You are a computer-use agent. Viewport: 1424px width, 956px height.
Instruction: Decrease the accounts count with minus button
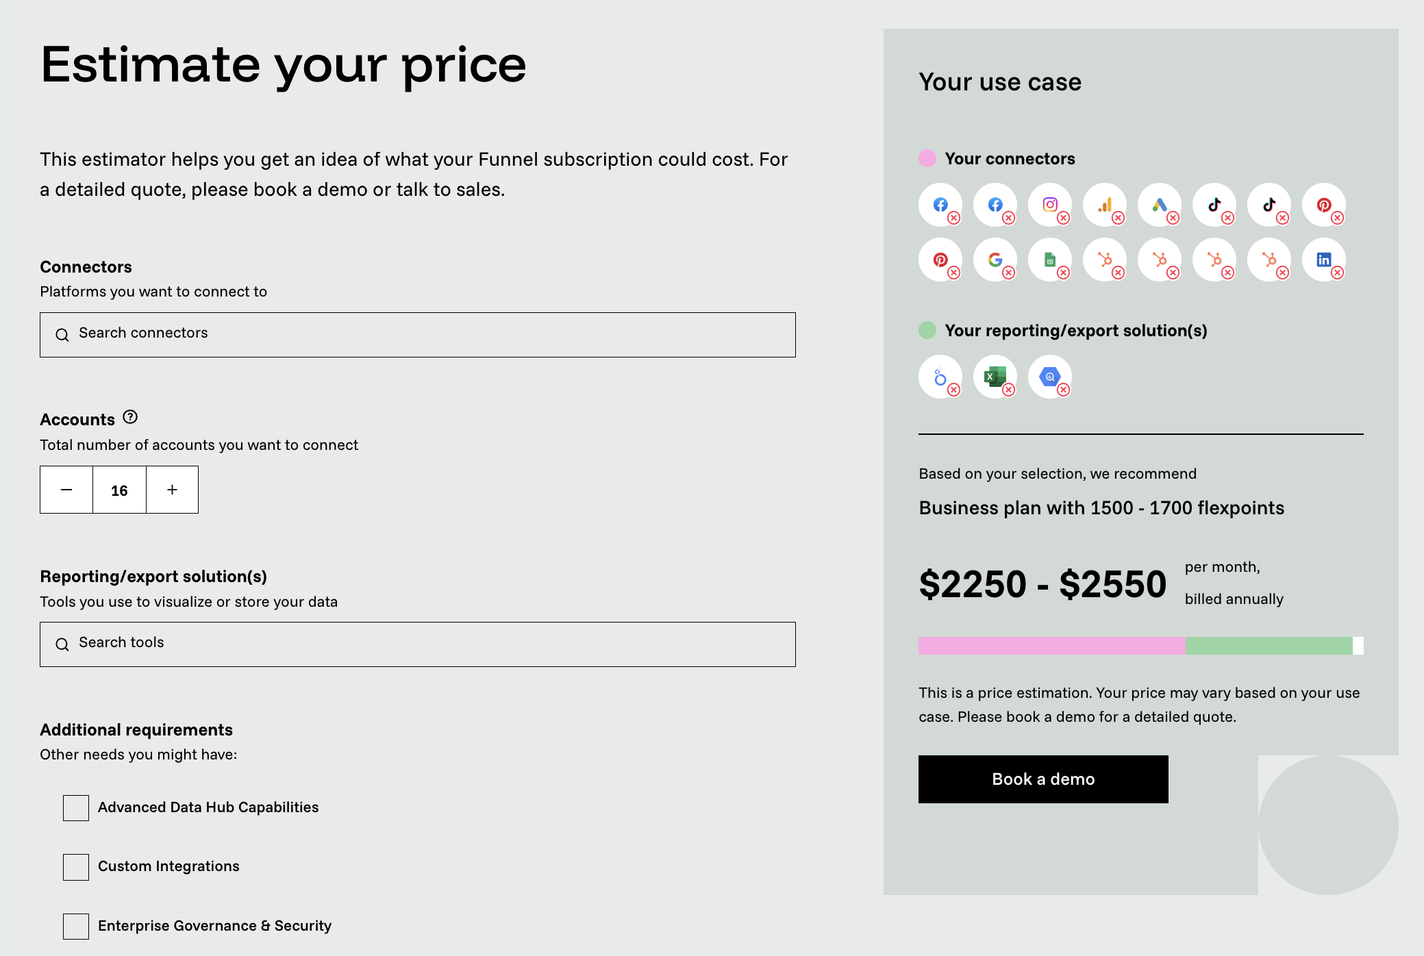[x=66, y=489]
